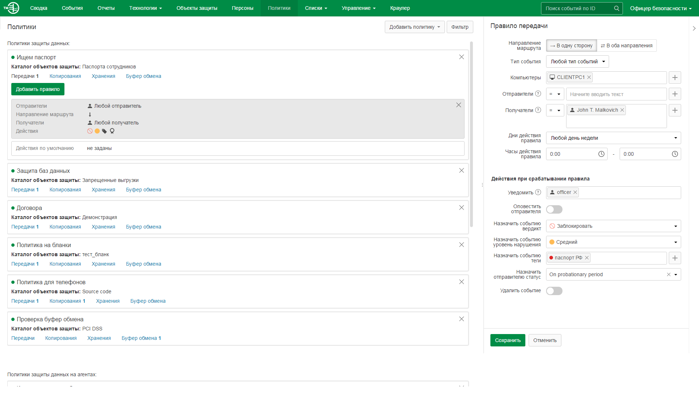Viewport: 699px width, 393px height.
Task: Select В оба направления route direction
Action: (627, 45)
